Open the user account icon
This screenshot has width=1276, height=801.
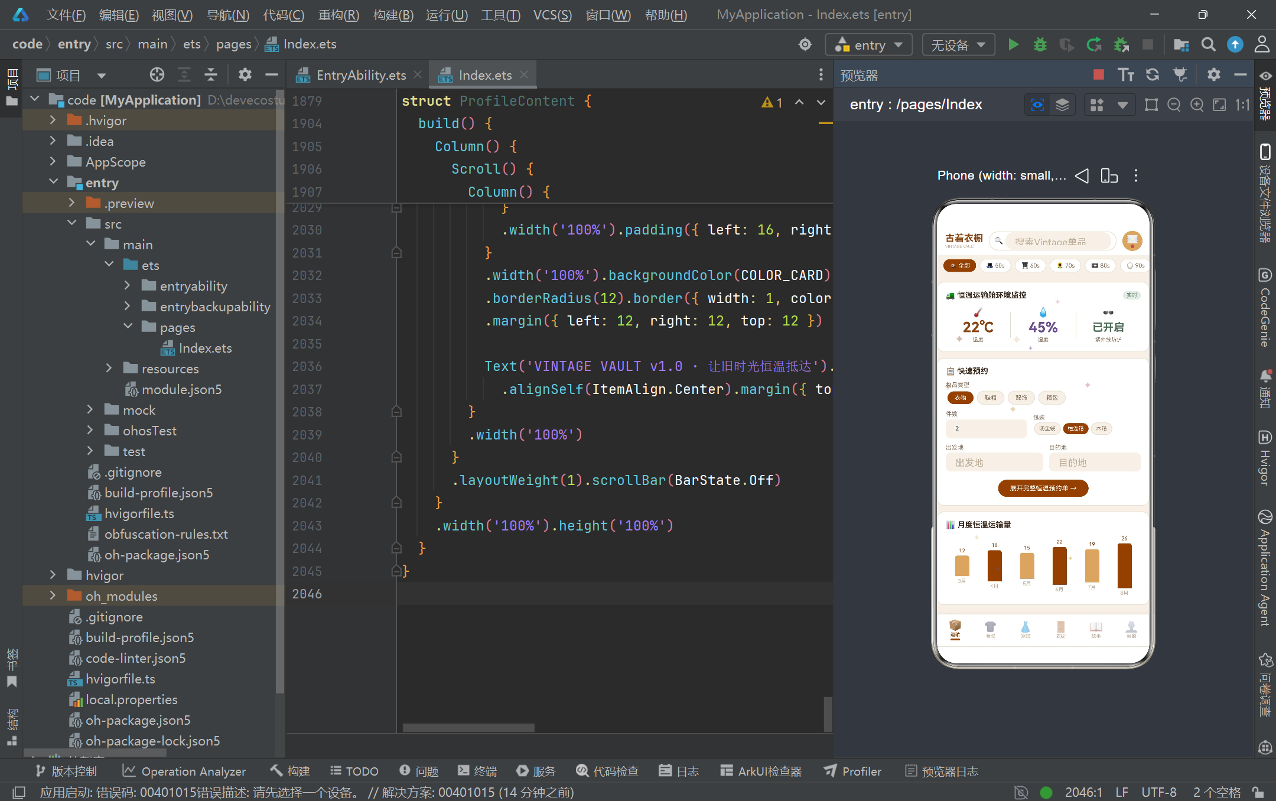[1262, 44]
